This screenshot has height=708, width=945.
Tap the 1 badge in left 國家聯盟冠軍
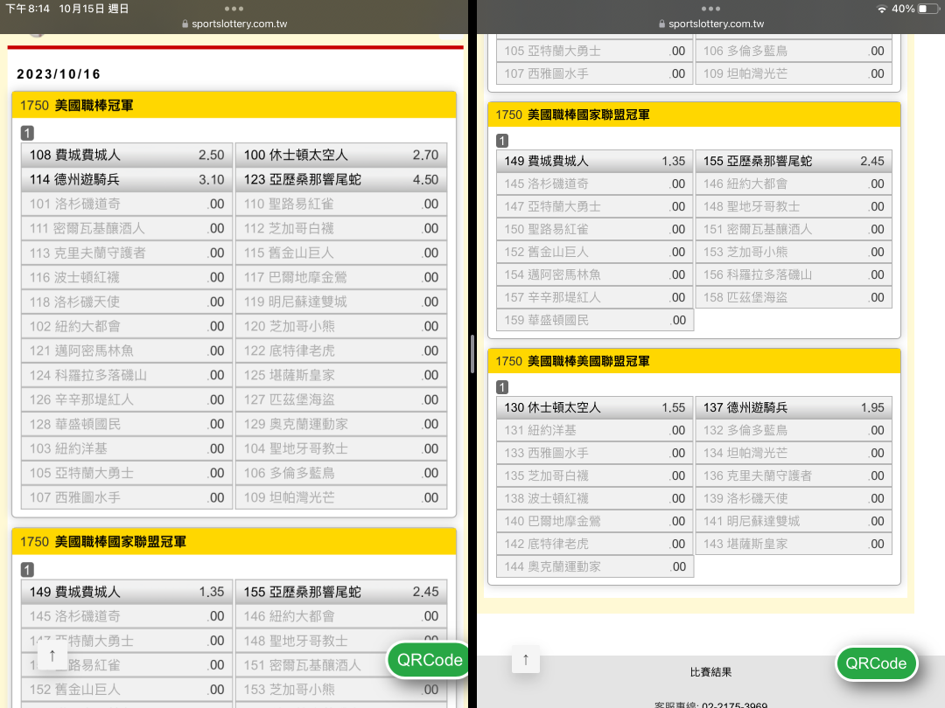pyautogui.click(x=27, y=570)
